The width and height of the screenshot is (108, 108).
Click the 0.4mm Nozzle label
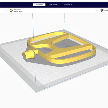point(18,11)
